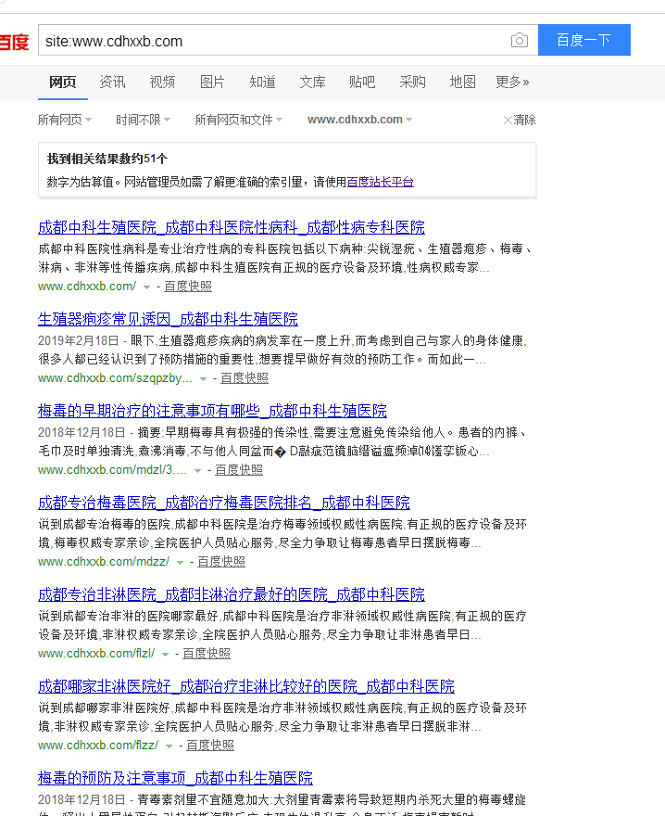This screenshot has width=665, height=816.
Task: Open result 成都专治梅毒医院_成都治疗梅毒医院排名
Action: point(224,503)
